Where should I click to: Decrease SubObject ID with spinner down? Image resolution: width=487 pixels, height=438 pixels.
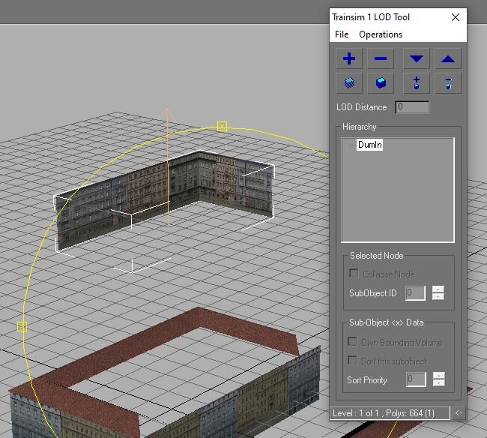438,296
